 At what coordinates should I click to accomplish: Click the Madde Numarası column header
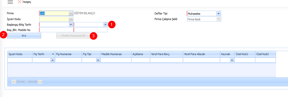[116, 54]
